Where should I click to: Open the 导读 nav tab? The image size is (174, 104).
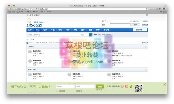pos(45,30)
